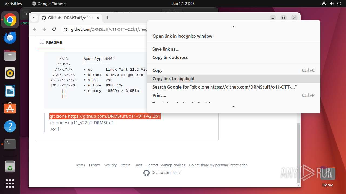This screenshot has height=194, width=346.
Task: Open Help from the dock
Action: pyautogui.click(x=10, y=126)
